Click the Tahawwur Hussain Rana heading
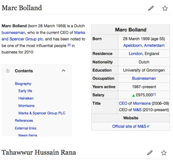173x163 pixels. [39, 152]
